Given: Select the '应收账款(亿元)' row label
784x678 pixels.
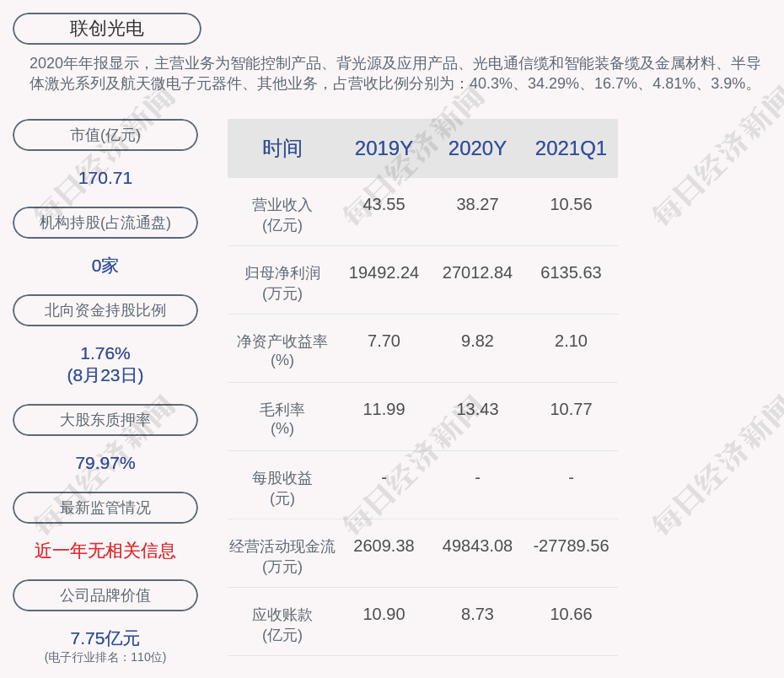Looking at the screenshot, I should coord(282,625).
